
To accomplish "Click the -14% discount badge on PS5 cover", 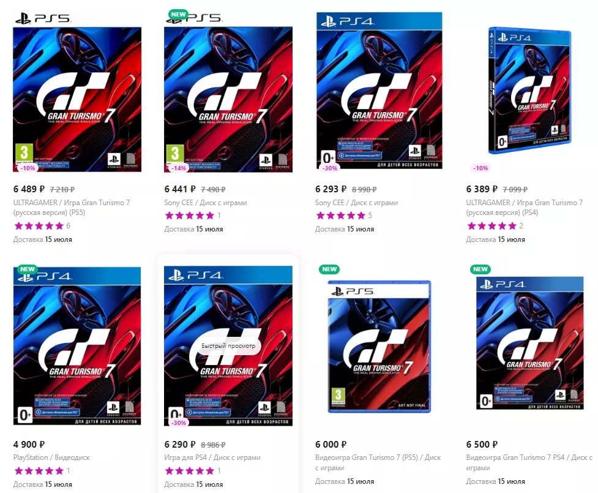I will (179, 168).
